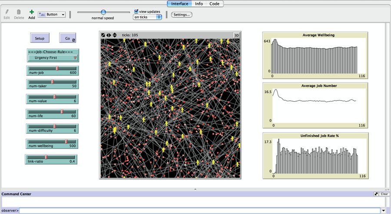This screenshot has width=391, height=214.
Task: Click the Unfinished Job Rate % plot
Action: tap(315, 156)
